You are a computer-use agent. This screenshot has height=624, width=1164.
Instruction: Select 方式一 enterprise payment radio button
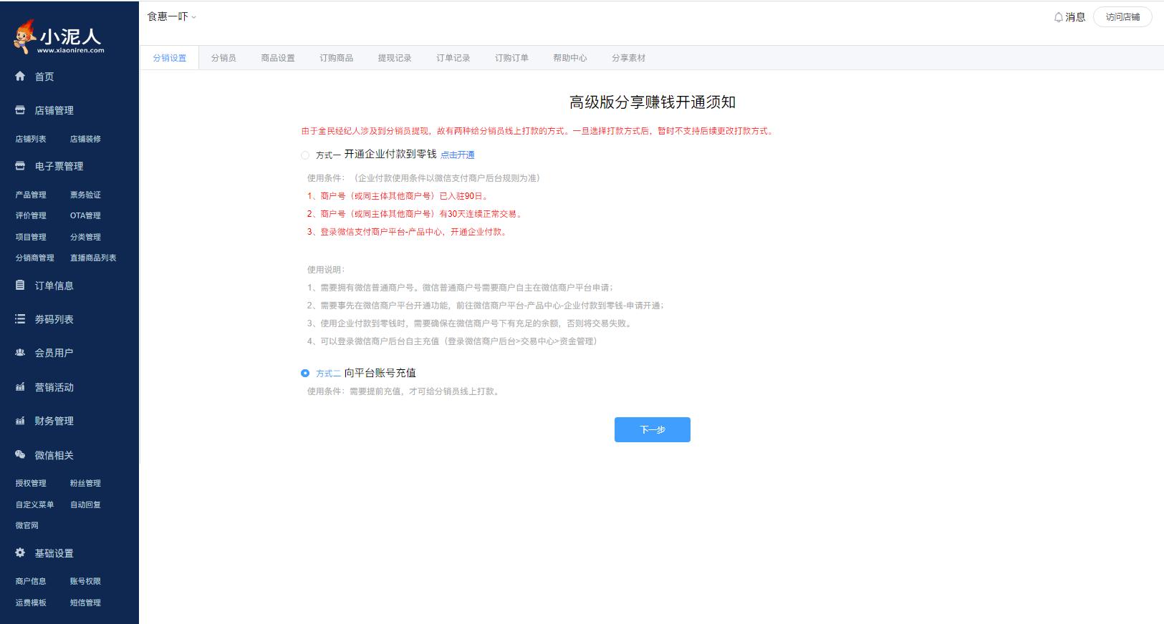click(x=305, y=155)
